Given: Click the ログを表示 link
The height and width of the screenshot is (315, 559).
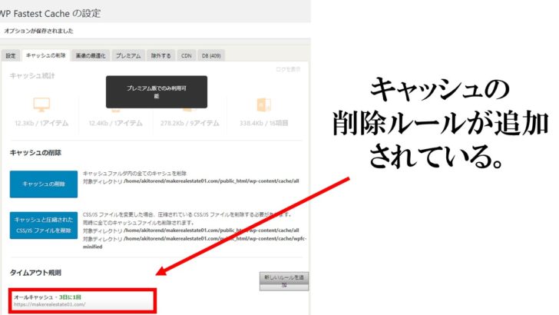Looking at the screenshot, I should 288,70.
